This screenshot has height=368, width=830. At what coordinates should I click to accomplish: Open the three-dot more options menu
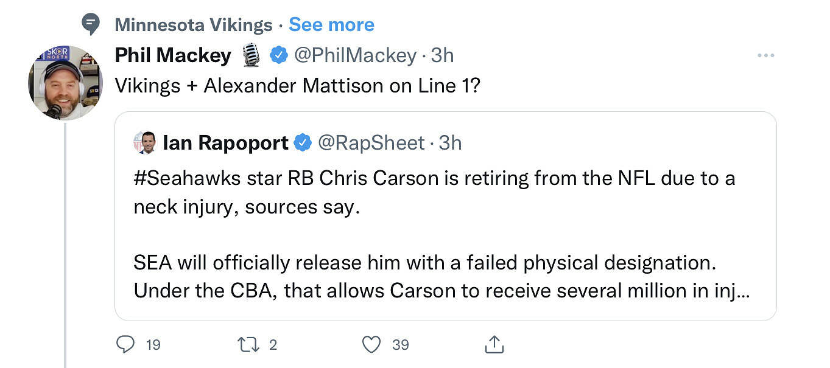[x=765, y=55]
